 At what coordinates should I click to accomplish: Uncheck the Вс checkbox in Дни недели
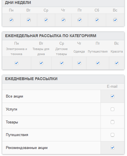115,20
